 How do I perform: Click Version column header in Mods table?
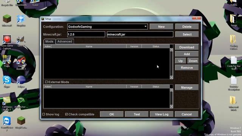pos(134,46)
